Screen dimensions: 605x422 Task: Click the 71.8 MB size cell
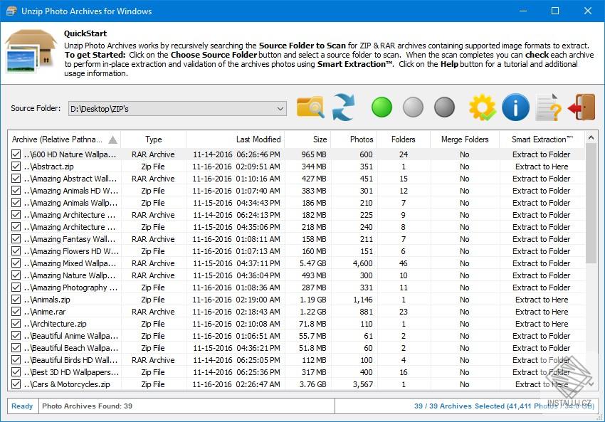(x=312, y=324)
